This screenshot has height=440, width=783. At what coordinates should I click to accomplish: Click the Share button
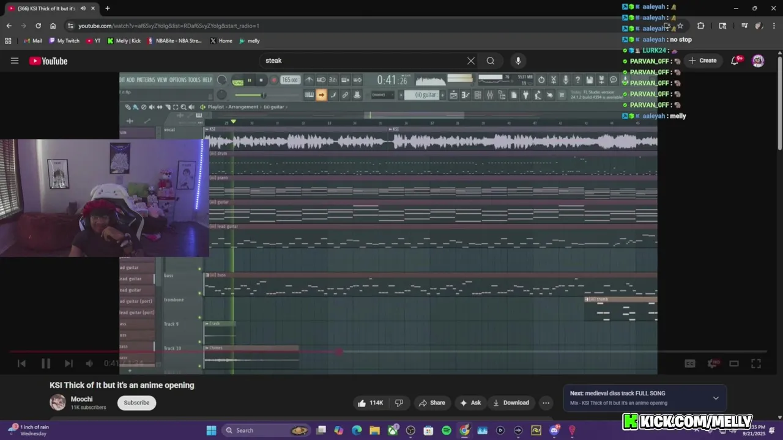[432, 403]
